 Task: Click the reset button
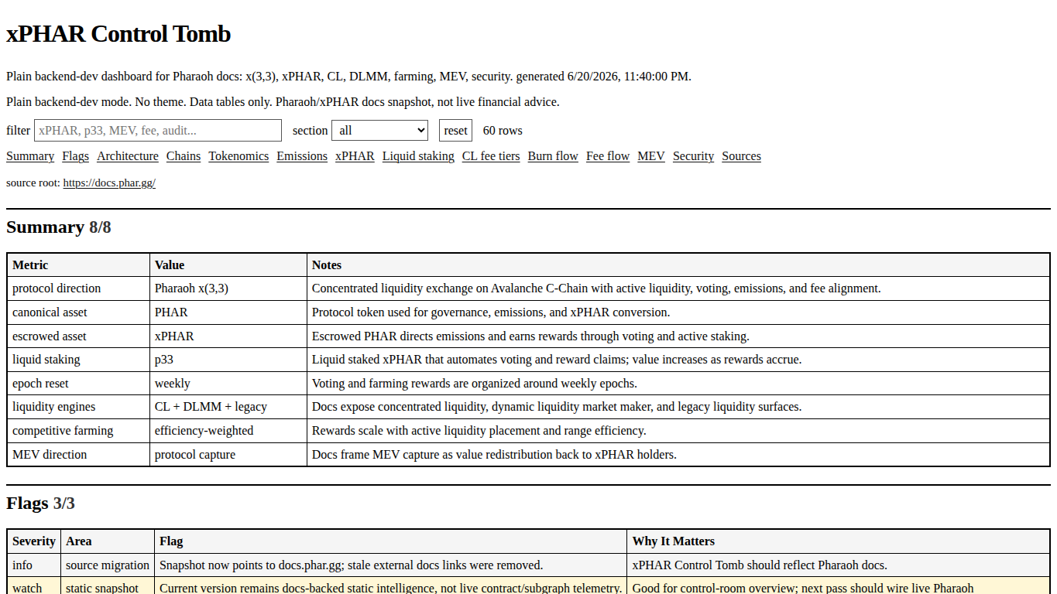(455, 130)
